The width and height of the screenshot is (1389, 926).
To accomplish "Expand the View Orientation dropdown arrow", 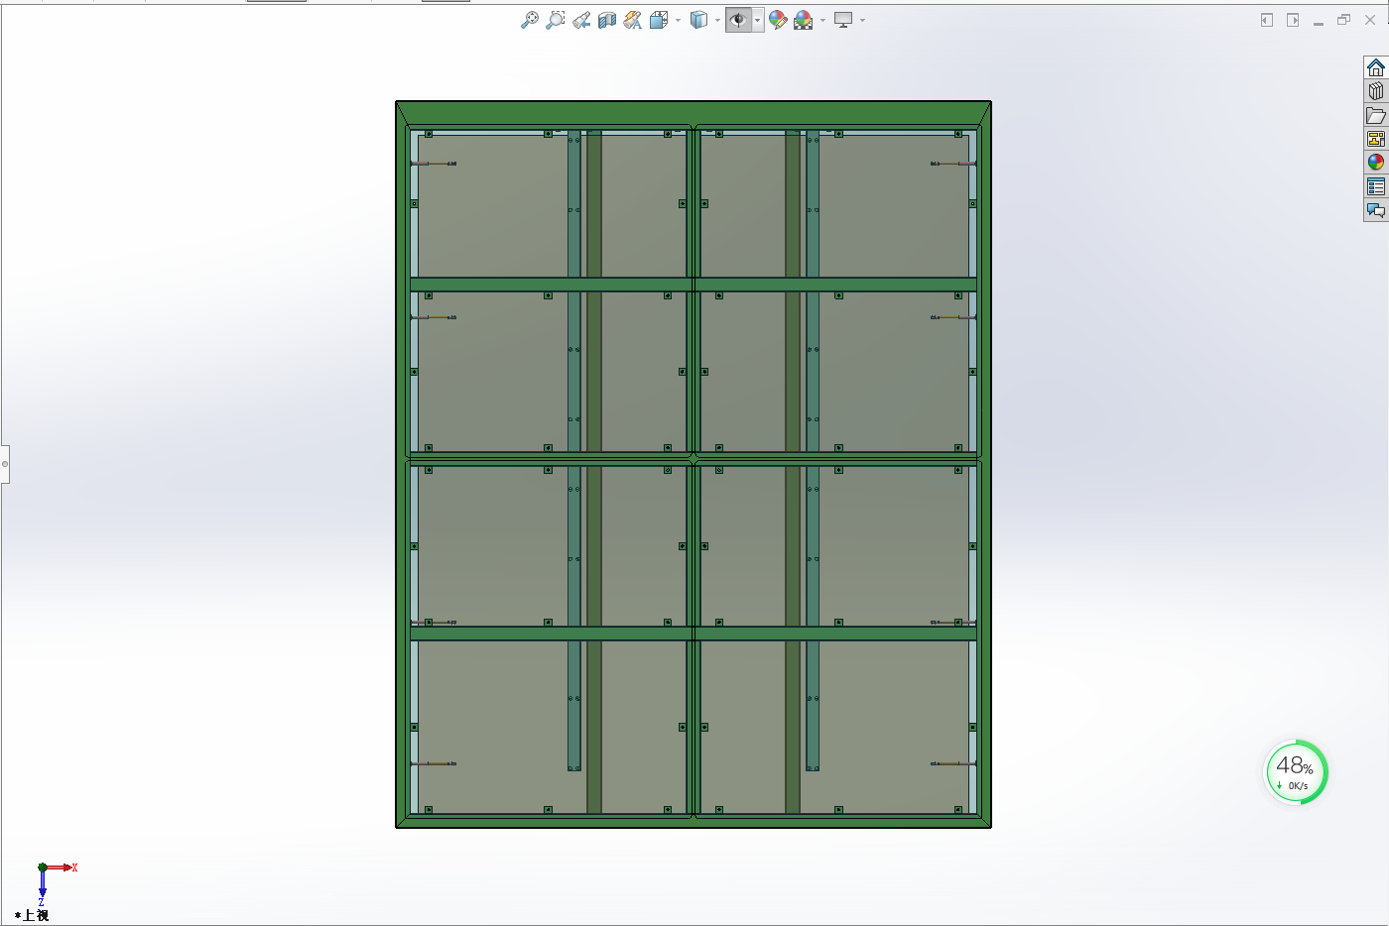I will [x=679, y=20].
